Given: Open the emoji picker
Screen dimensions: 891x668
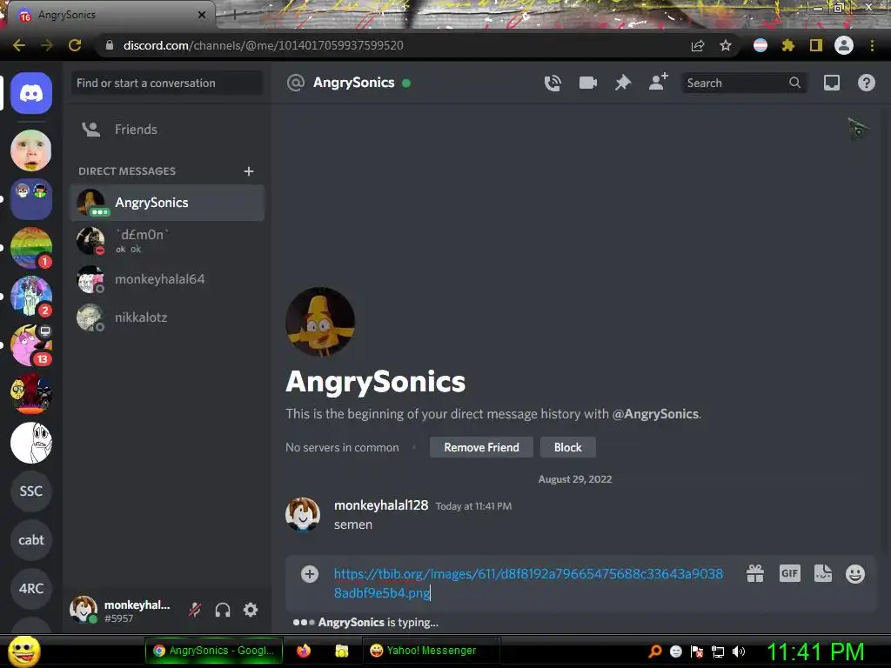Looking at the screenshot, I should click(855, 574).
